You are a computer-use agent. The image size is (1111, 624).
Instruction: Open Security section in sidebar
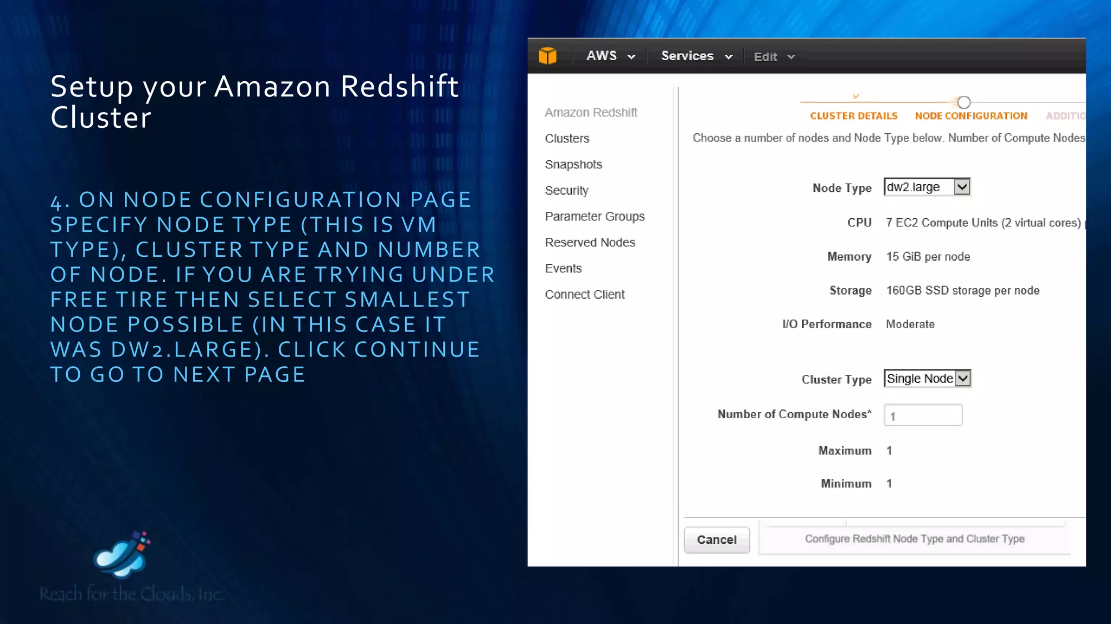[566, 190]
